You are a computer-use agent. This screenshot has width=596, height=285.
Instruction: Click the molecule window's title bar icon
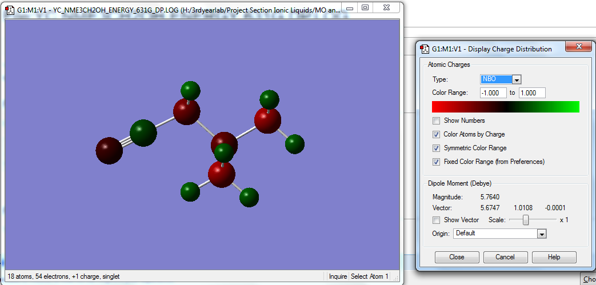(10, 9)
